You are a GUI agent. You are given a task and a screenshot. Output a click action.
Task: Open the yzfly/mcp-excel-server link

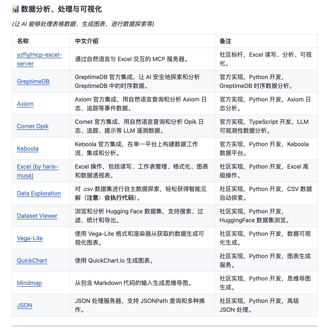(x=39, y=59)
